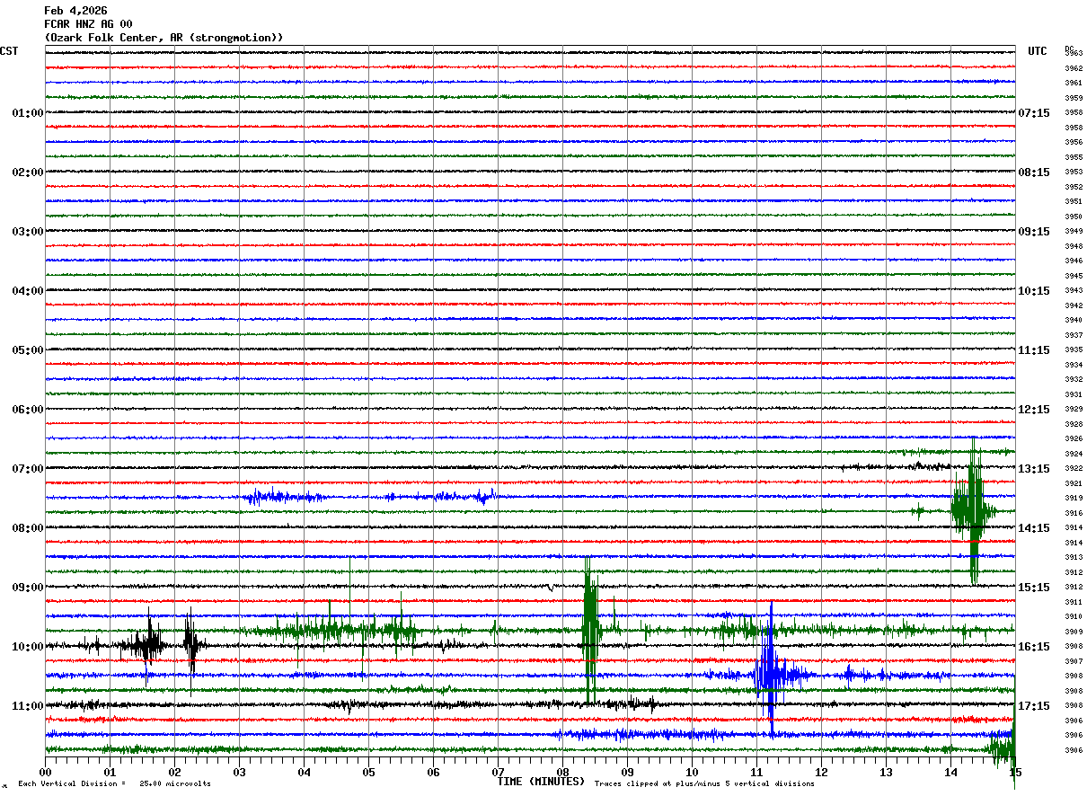Click the '12' minute tick label on the bottom axis
Image resolution: width=1087 pixels, height=796 pixels.
821,772
